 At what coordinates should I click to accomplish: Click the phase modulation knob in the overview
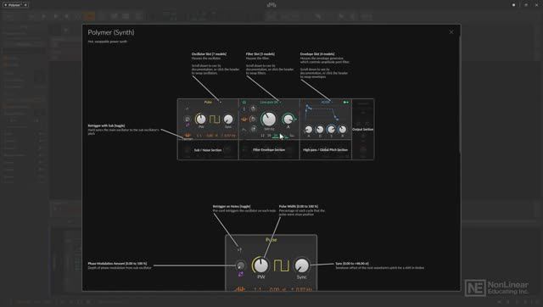188,120
